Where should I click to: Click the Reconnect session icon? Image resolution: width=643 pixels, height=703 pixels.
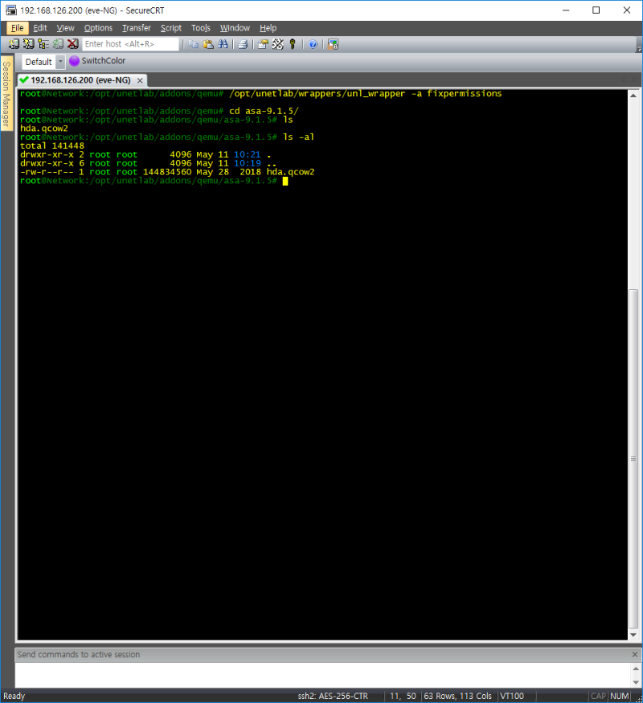pos(59,44)
